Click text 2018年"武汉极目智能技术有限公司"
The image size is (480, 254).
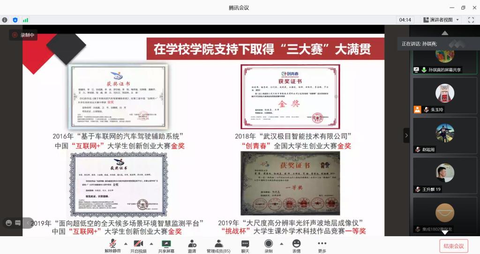pyautogui.click(x=293, y=136)
